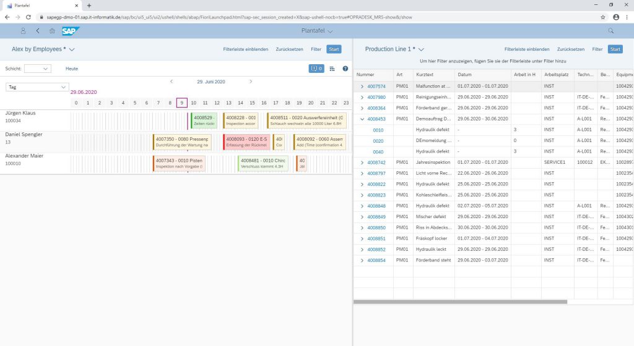Screen dimensions: 634x346
Task: Click the 29. Juni 2020 date label
Action: (x=211, y=82)
